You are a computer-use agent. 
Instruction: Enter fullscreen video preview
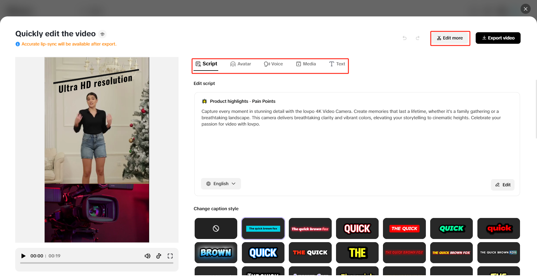point(170,256)
